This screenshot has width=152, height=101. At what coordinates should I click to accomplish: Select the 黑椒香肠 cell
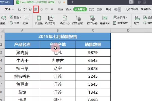click(x=22, y=76)
